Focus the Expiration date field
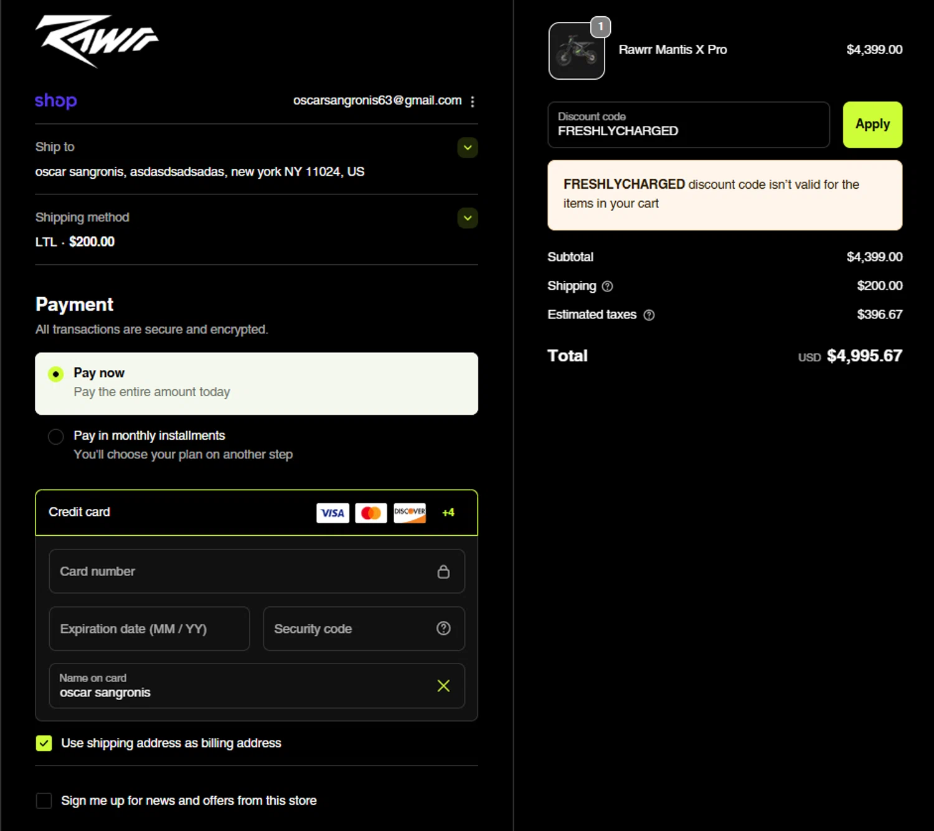 point(149,629)
